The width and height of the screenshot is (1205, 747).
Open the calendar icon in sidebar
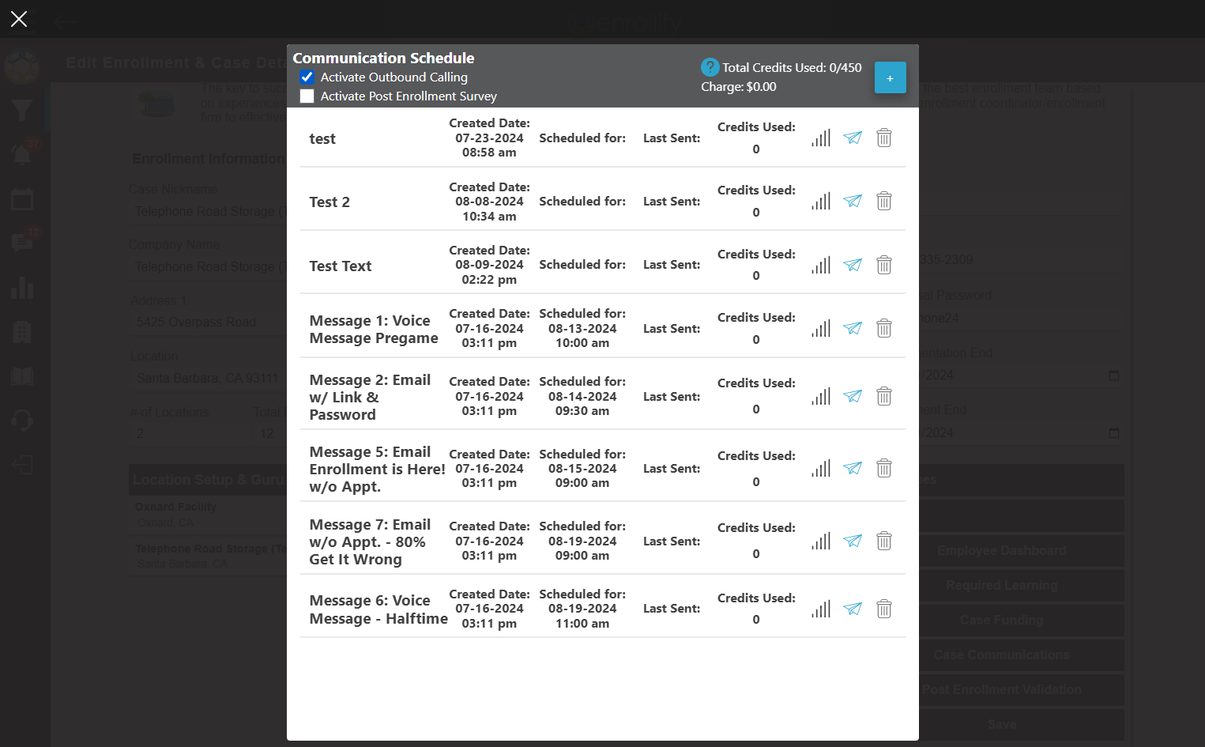point(22,199)
